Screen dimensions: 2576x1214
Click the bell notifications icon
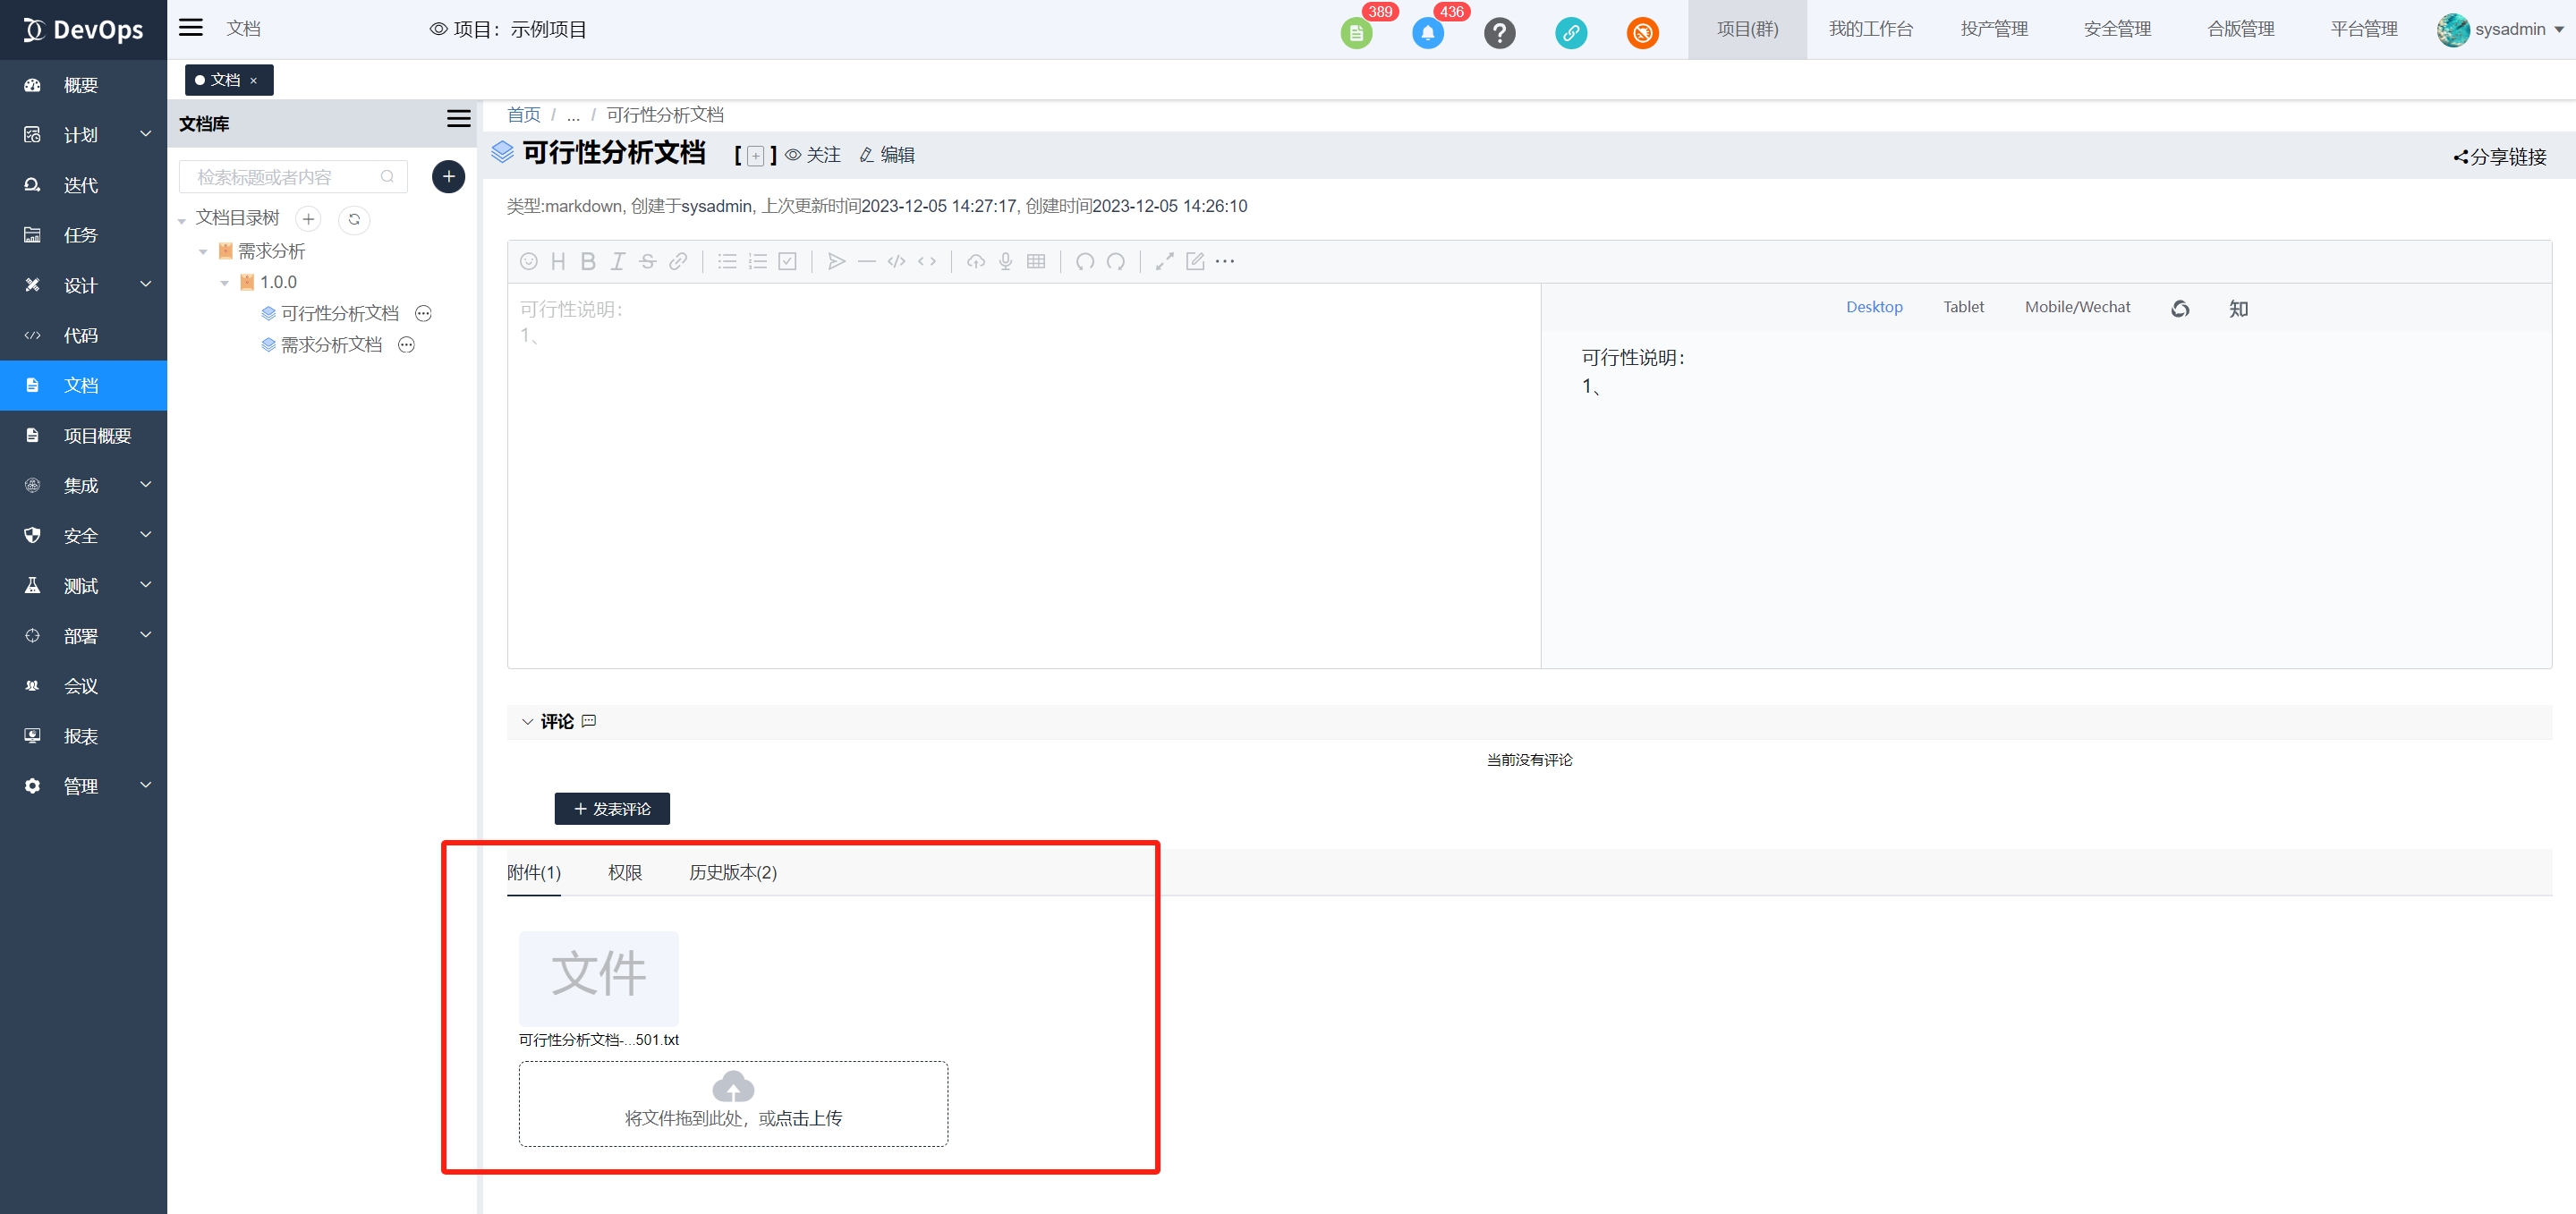[1427, 33]
